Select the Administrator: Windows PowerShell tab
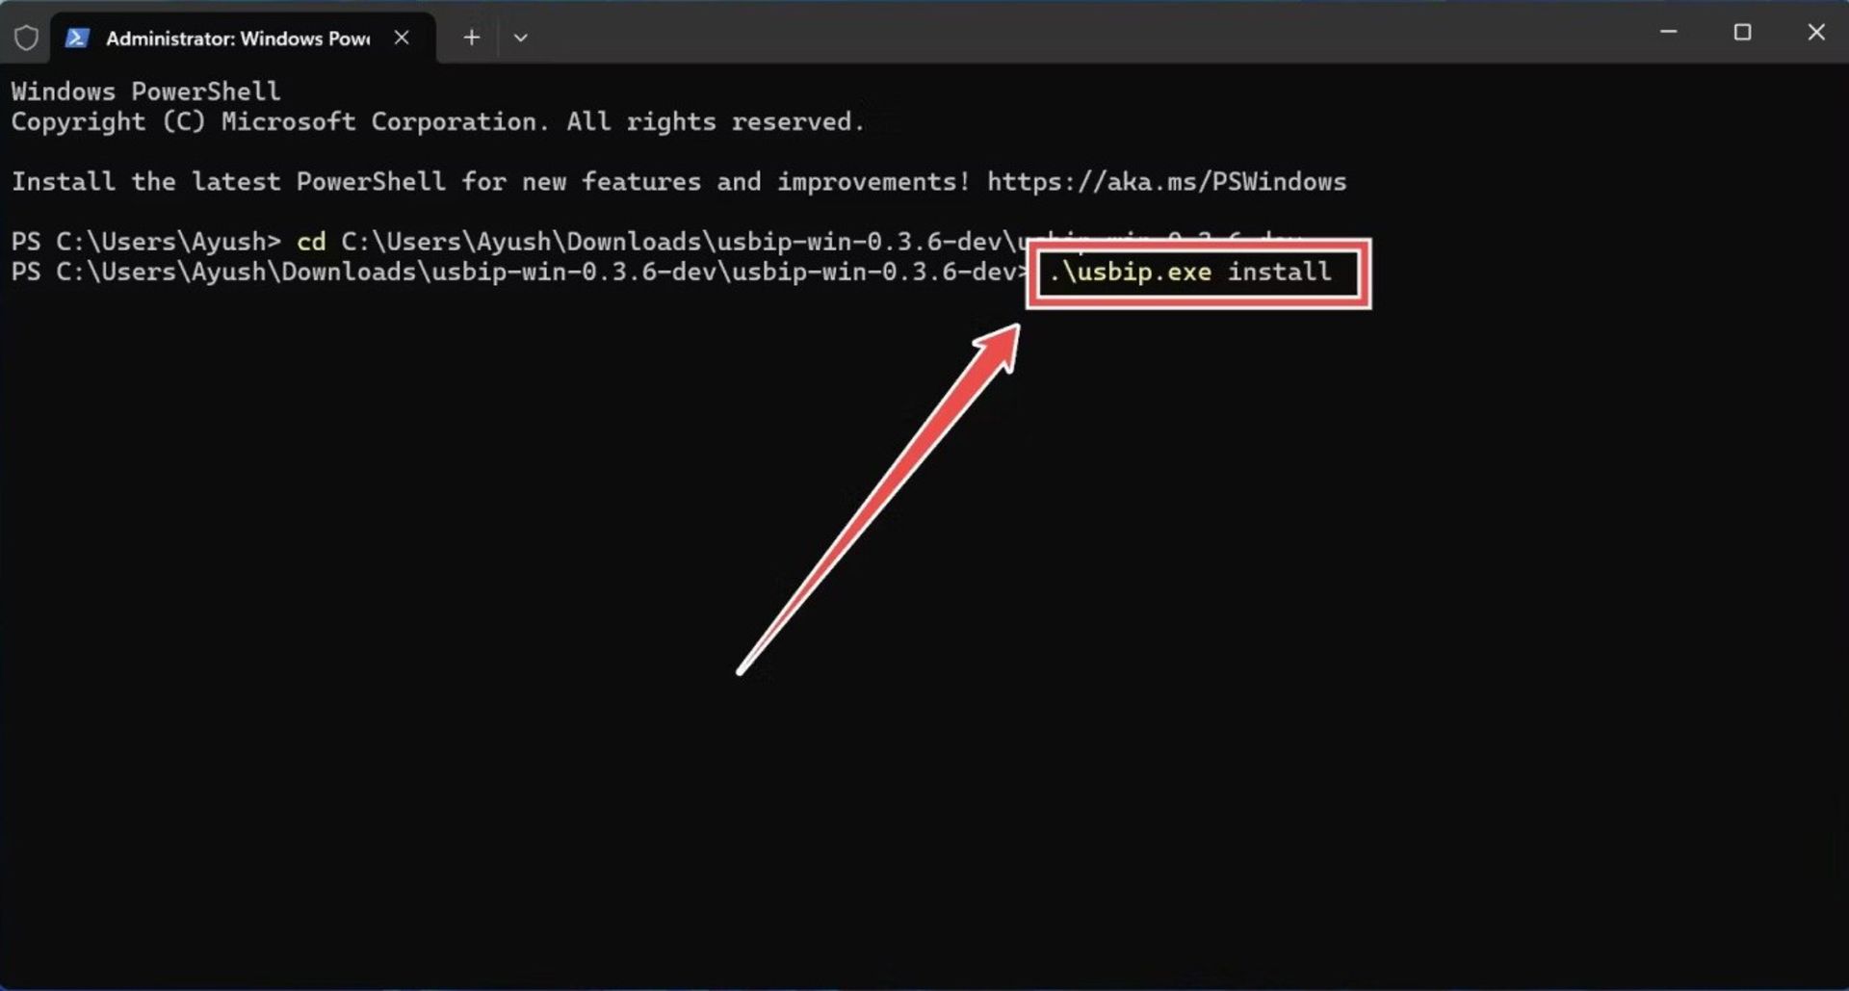 pos(243,38)
